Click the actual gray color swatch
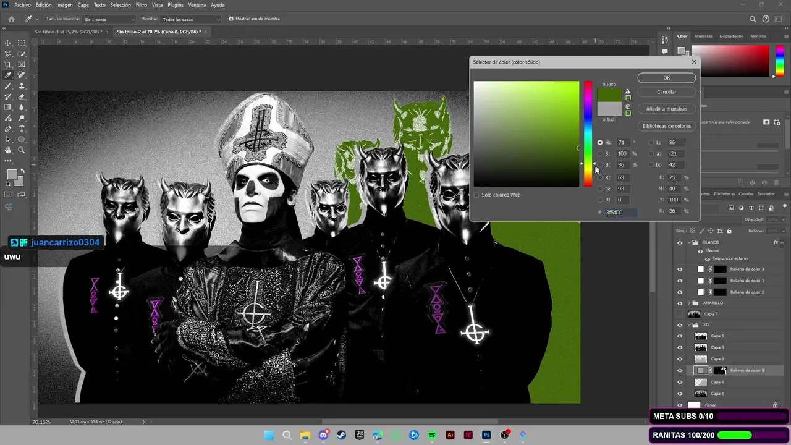 609,109
